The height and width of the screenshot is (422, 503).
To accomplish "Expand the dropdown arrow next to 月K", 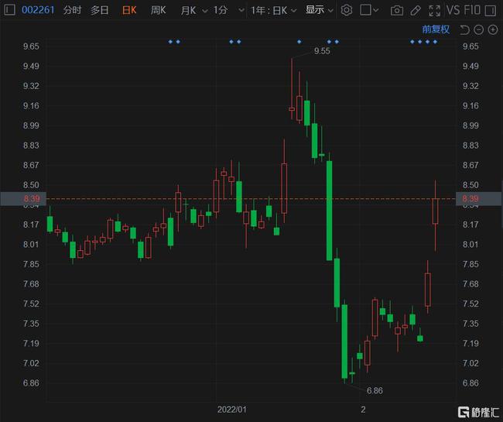I will pyautogui.click(x=204, y=11).
